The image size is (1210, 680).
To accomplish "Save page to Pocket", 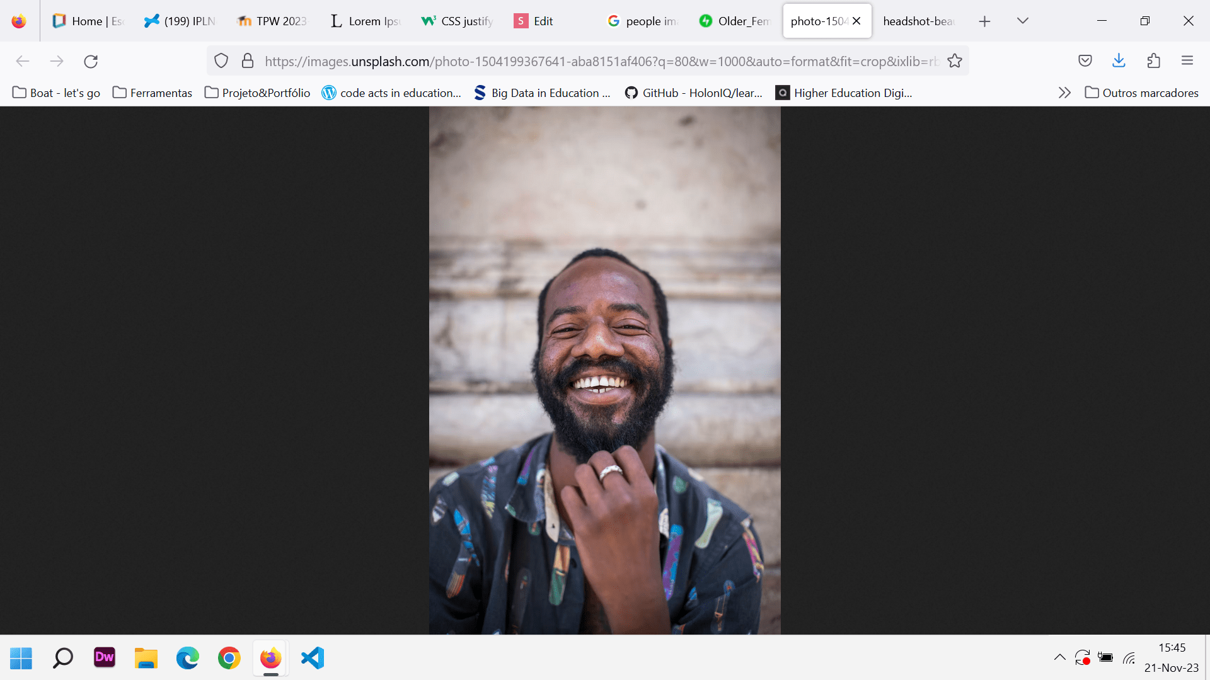I will pyautogui.click(x=1085, y=61).
